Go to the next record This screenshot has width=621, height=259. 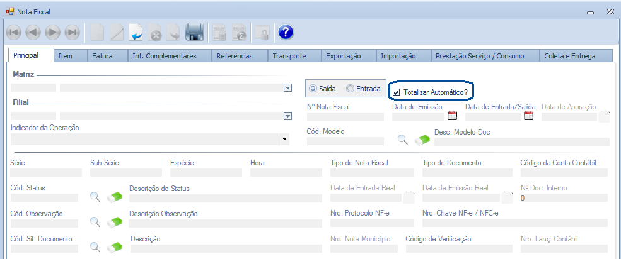click(52, 33)
